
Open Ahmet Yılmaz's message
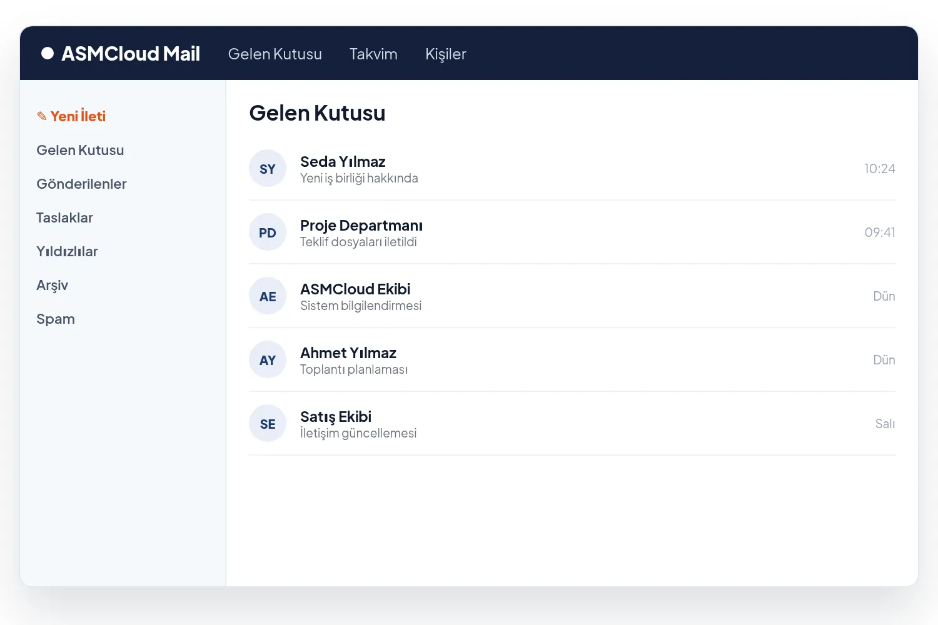(572, 360)
